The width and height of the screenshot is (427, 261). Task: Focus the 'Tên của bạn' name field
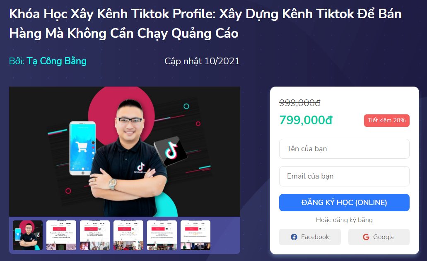tap(344, 149)
